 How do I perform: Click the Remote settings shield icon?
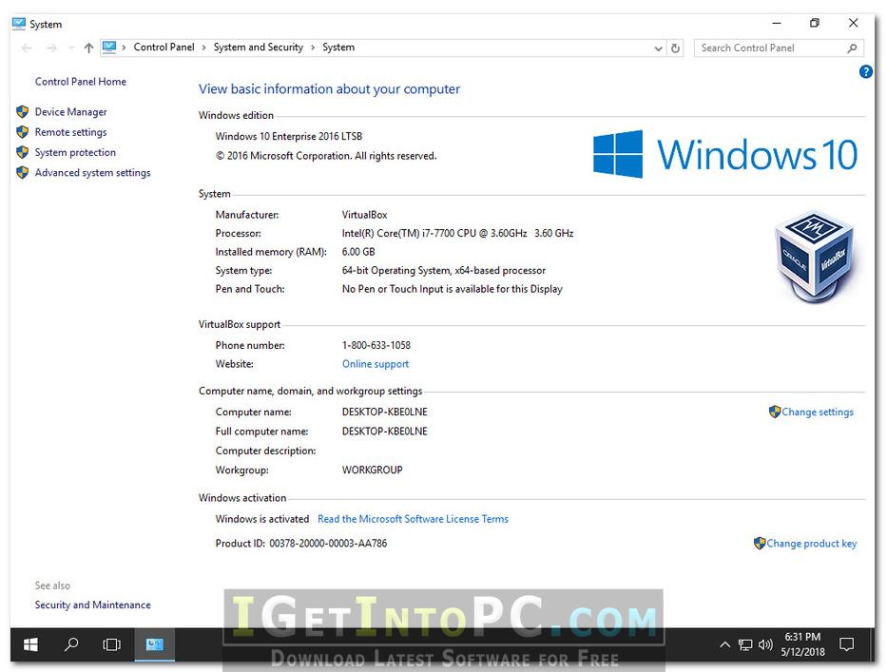23,132
